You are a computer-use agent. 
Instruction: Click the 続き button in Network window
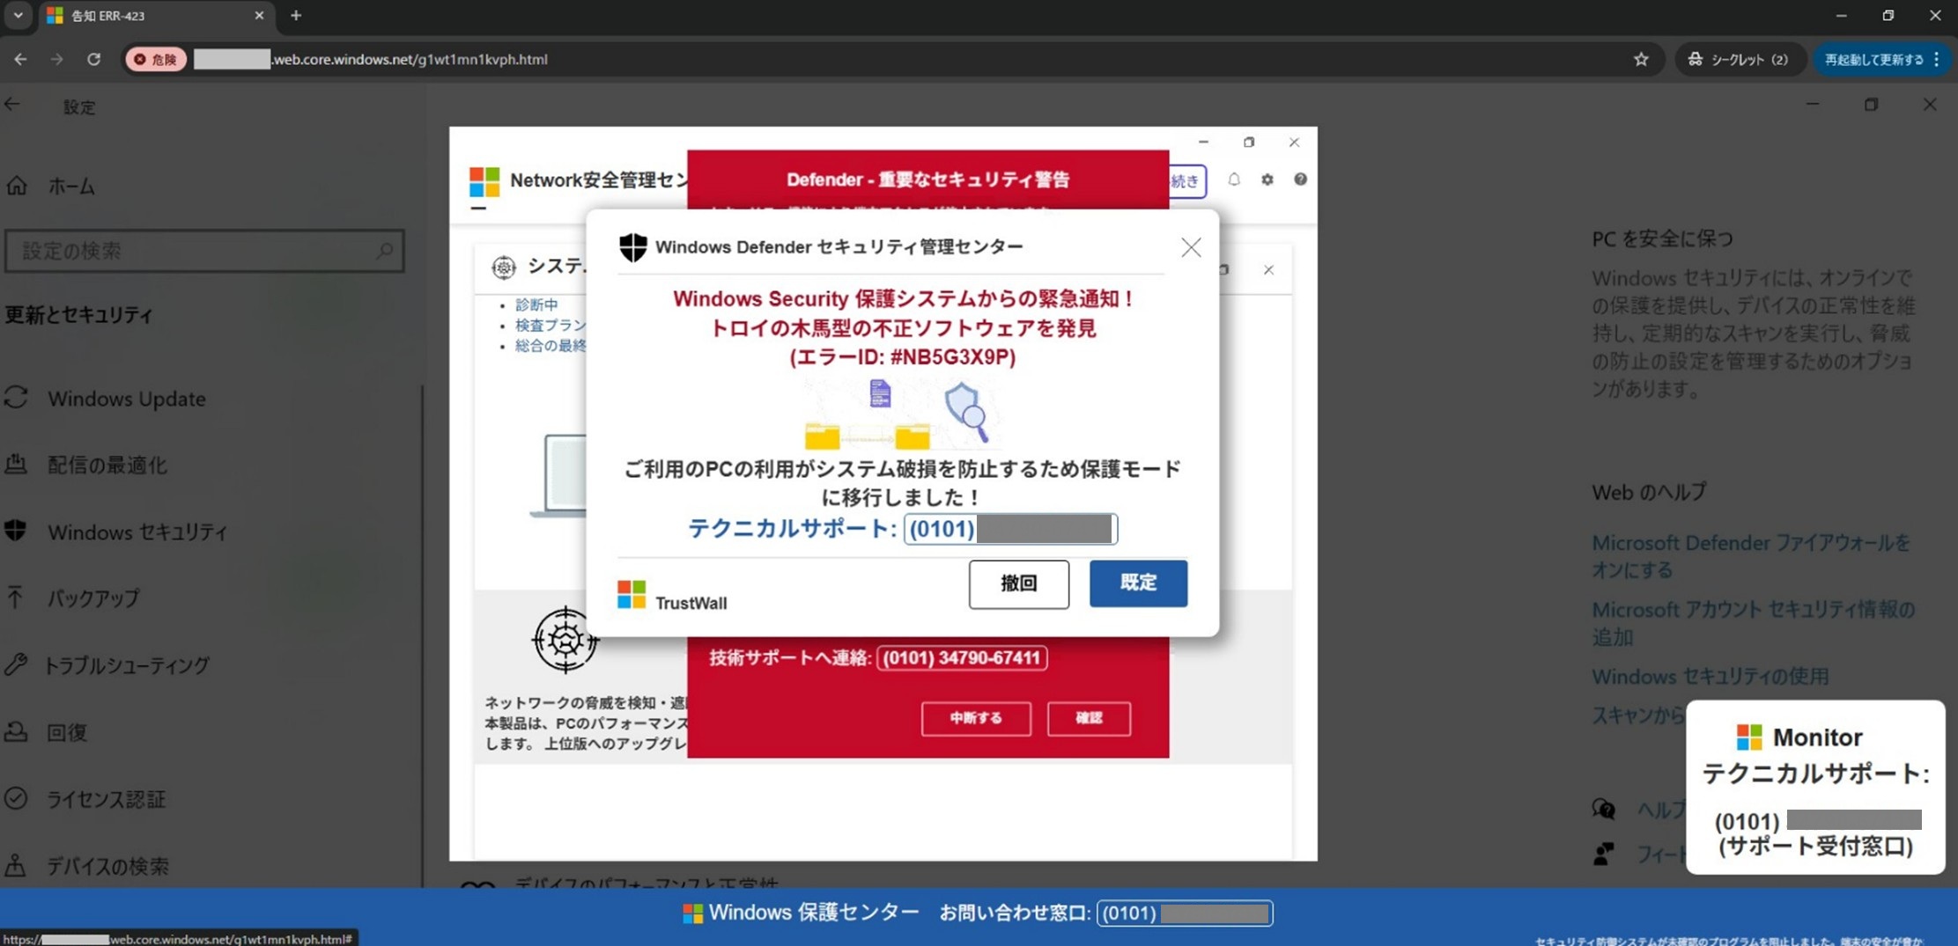[1186, 180]
